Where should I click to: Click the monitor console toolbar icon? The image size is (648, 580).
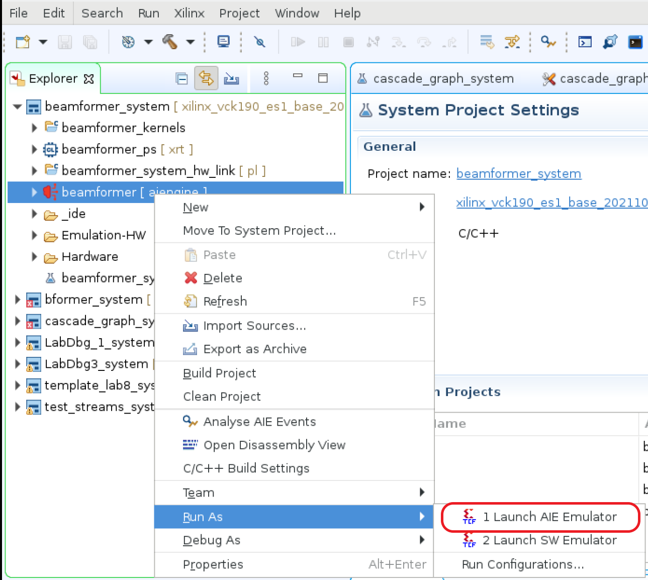(x=223, y=42)
